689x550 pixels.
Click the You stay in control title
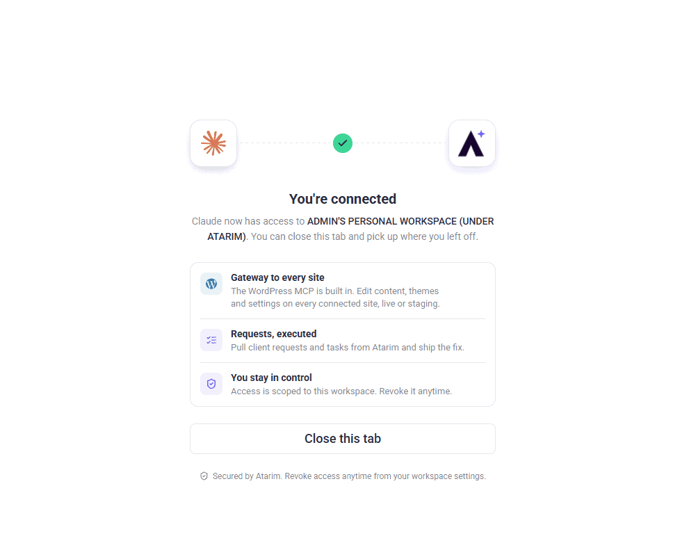coord(272,378)
